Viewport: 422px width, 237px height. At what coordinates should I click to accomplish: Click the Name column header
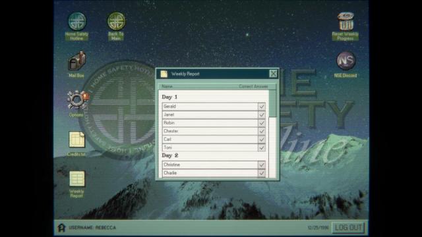tap(167, 86)
